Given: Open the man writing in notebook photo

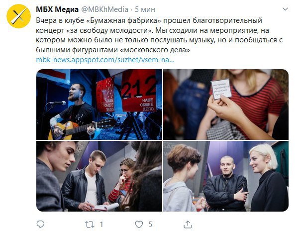Looking at the screenshot, I should point(99,176).
